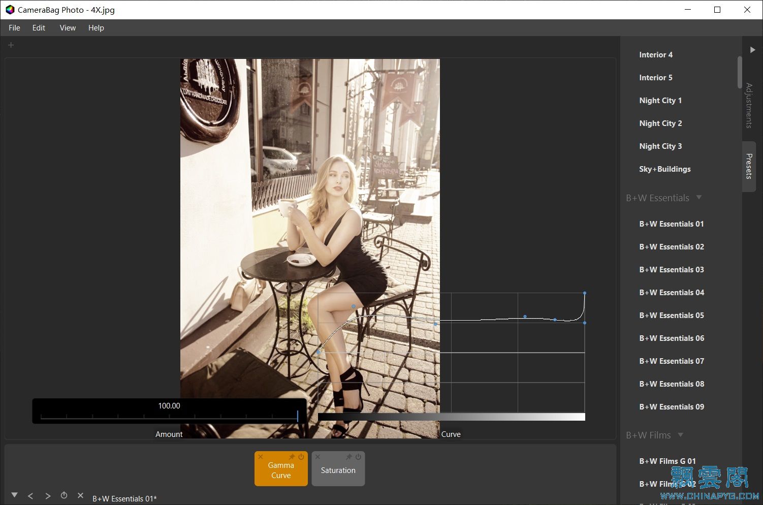Viewport: 763px width, 505px height.
Task: Go to next adjustment with right arrow
Action: [x=48, y=496]
